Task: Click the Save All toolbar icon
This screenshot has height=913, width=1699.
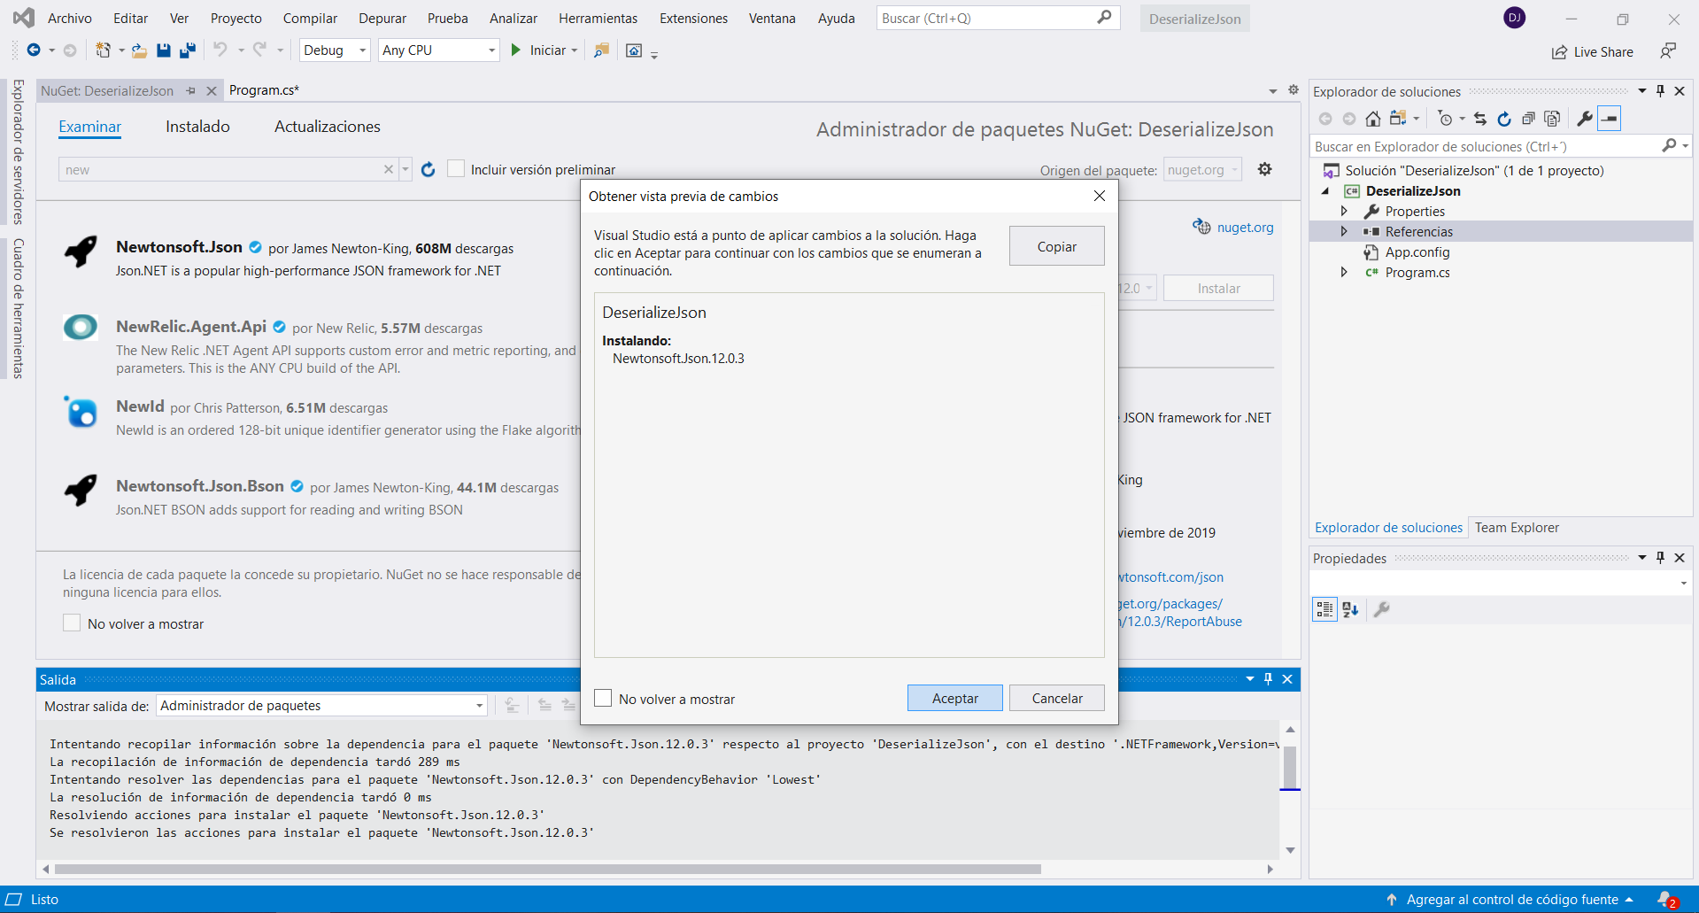Action: (x=188, y=50)
